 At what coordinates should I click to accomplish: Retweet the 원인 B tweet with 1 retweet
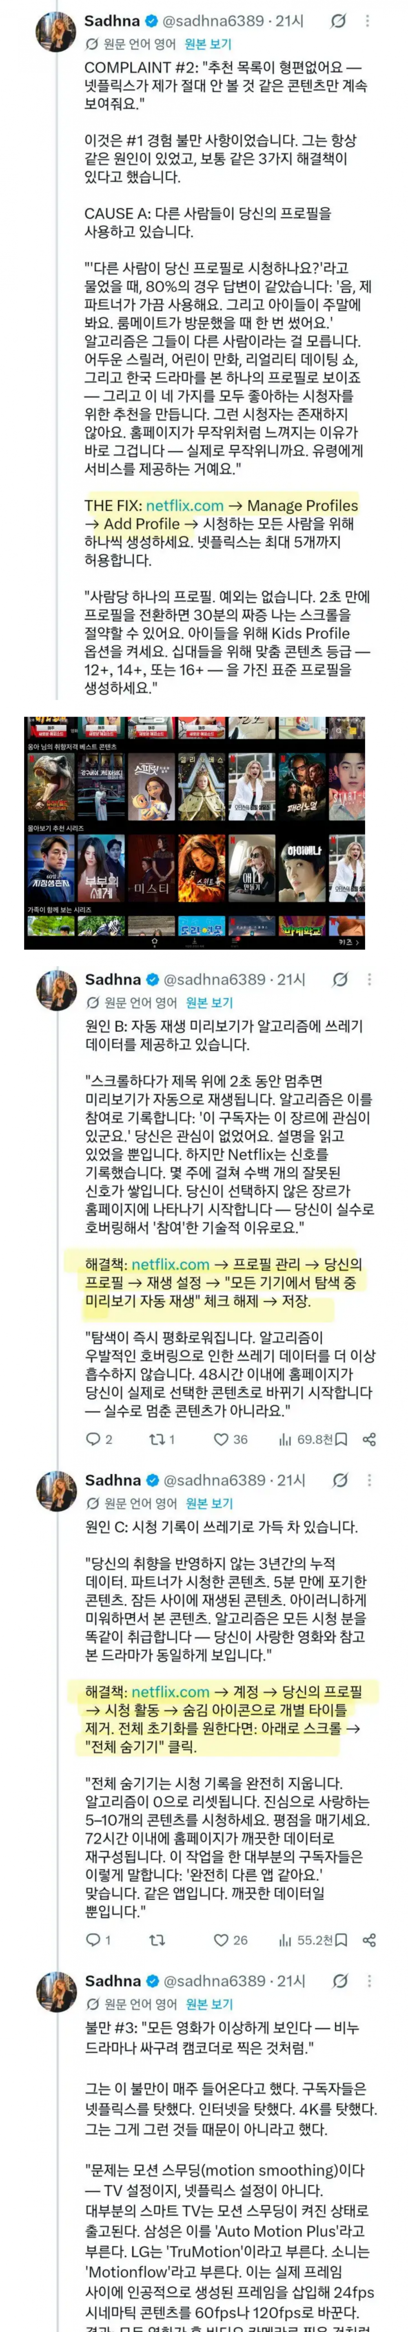pos(162,1438)
